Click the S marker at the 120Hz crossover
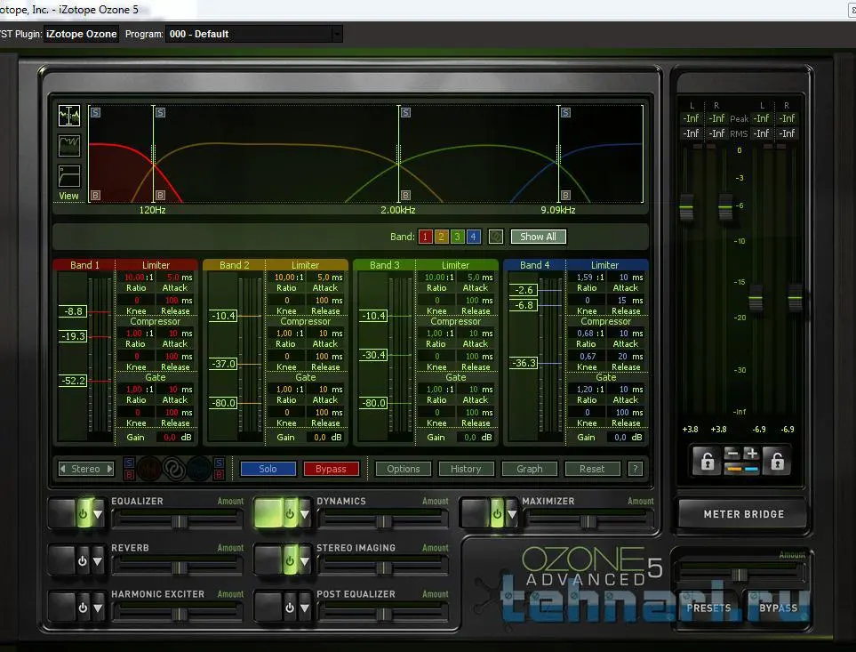 [160, 112]
